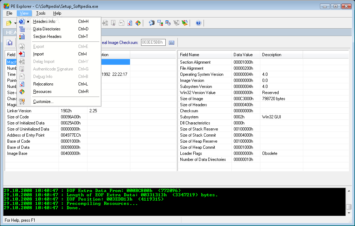Select the Dll Characteristics row
355x226 pixels.
263,123
